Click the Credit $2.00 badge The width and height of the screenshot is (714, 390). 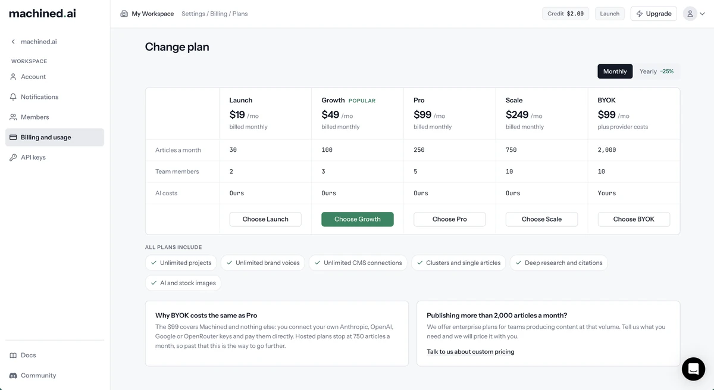[566, 14]
